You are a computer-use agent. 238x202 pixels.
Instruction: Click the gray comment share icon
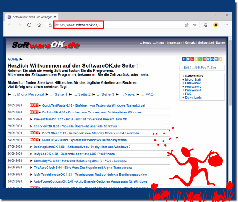(216, 59)
